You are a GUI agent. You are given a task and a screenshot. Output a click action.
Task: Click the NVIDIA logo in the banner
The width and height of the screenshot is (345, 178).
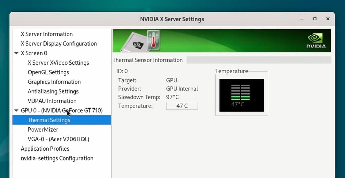tap(316, 41)
